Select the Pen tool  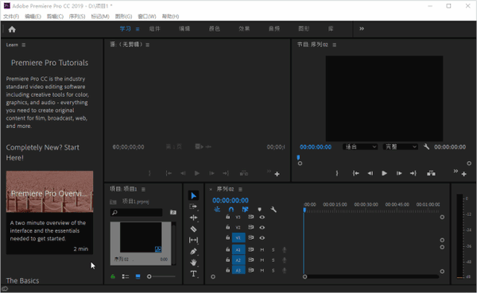coord(193,252)
